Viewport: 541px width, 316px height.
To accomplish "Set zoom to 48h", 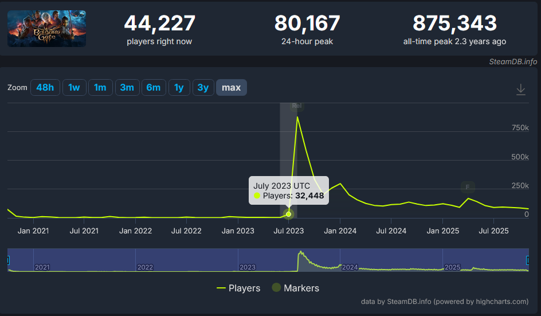I will click(45, 87).
